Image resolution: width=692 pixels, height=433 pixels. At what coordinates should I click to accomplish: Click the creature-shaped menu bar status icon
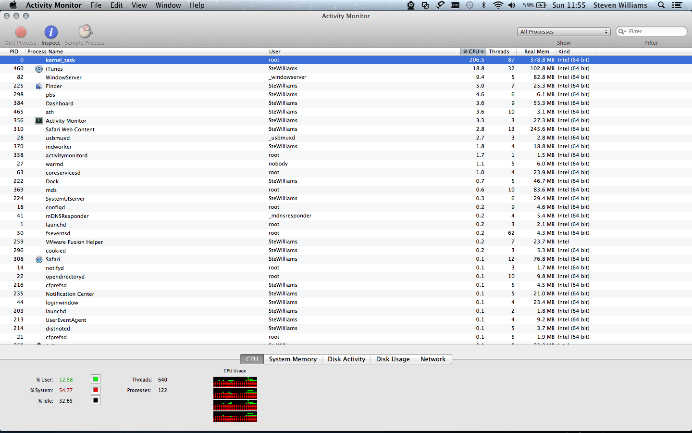tap(411, 5)
